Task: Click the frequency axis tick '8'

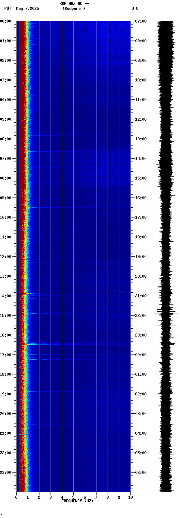Action: (x=108, y=497)
